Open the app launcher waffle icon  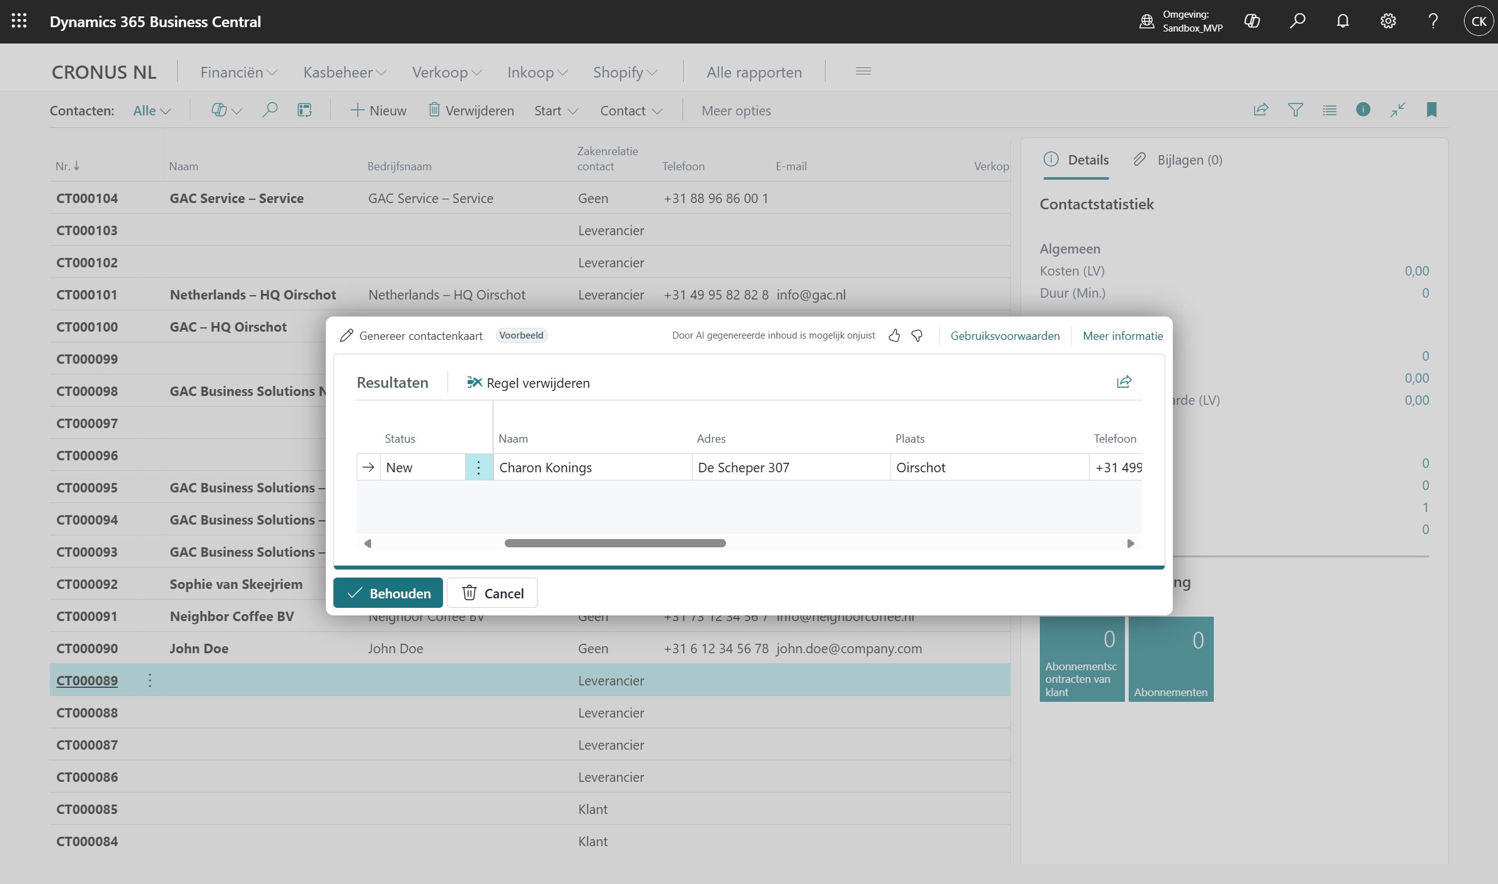click(x=19, y=21)
